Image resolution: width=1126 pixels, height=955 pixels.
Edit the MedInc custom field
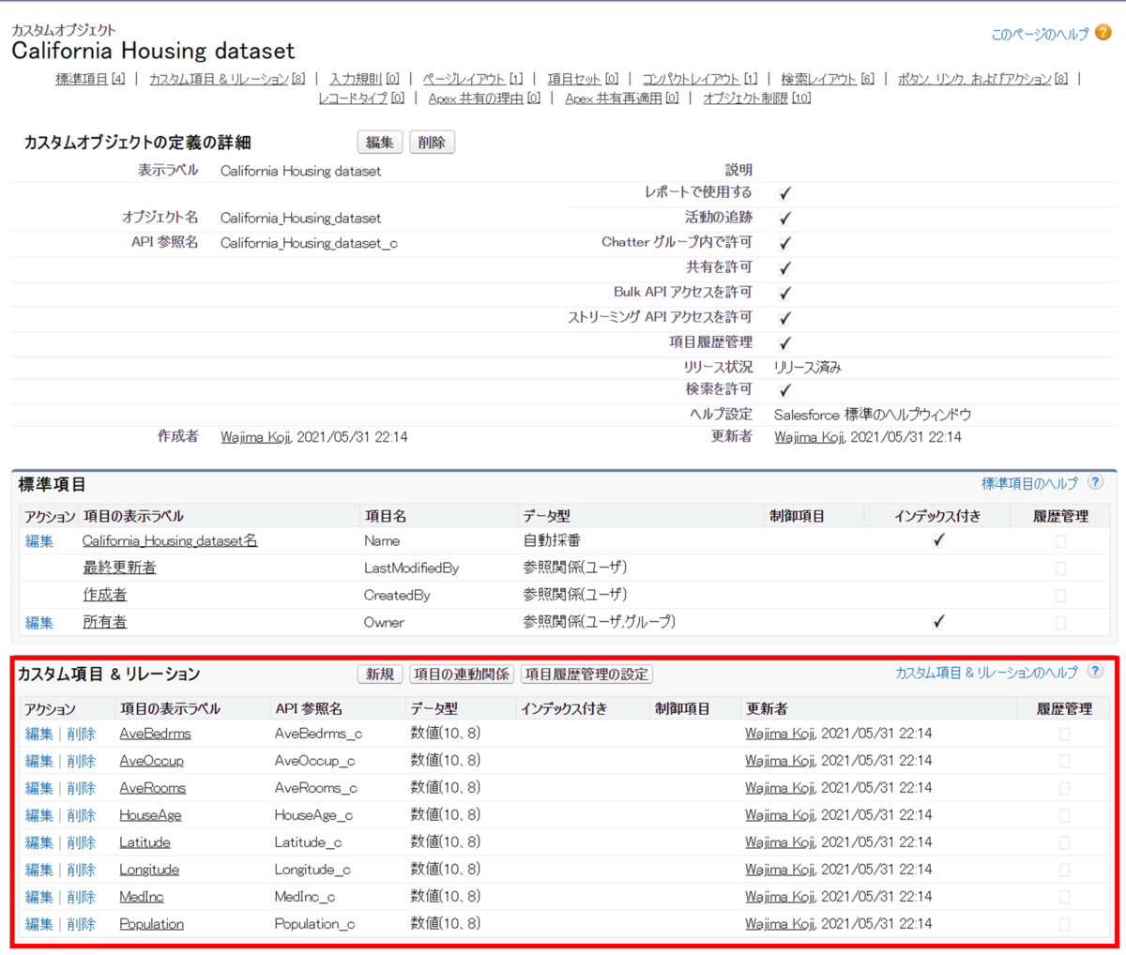39,897
